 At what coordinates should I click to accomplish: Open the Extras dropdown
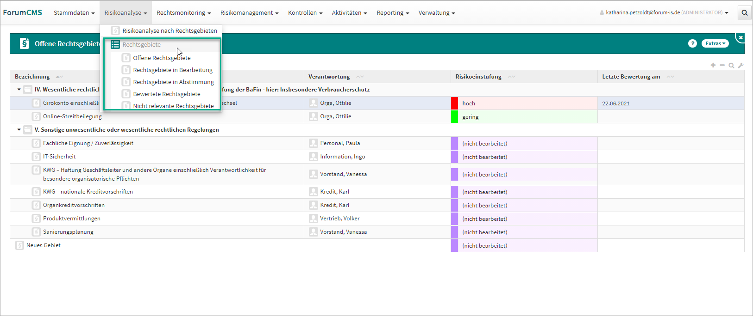point(715,43)
